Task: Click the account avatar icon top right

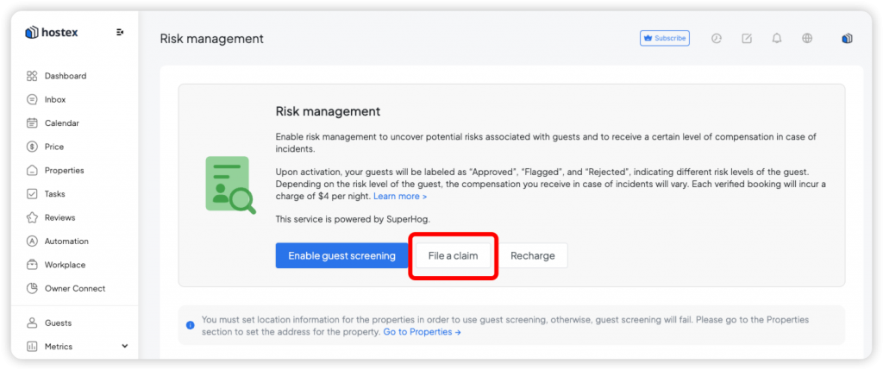Action: click(847, 38)
